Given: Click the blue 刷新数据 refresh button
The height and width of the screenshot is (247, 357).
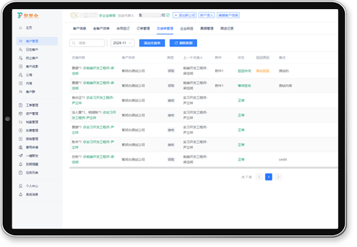Looking at the screenshot, I should click(183, 43).
